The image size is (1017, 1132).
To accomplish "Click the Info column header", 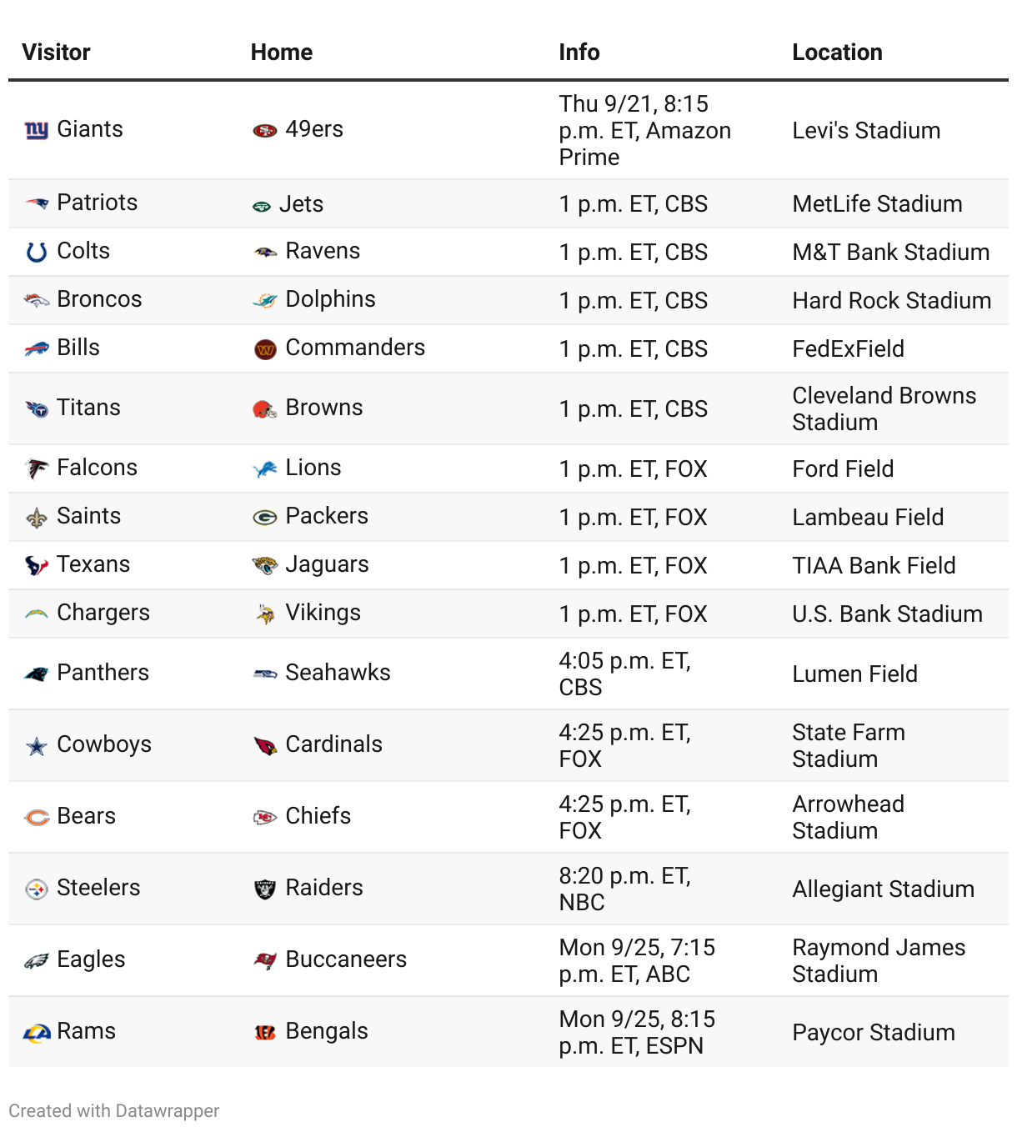I will click(579, 52).
